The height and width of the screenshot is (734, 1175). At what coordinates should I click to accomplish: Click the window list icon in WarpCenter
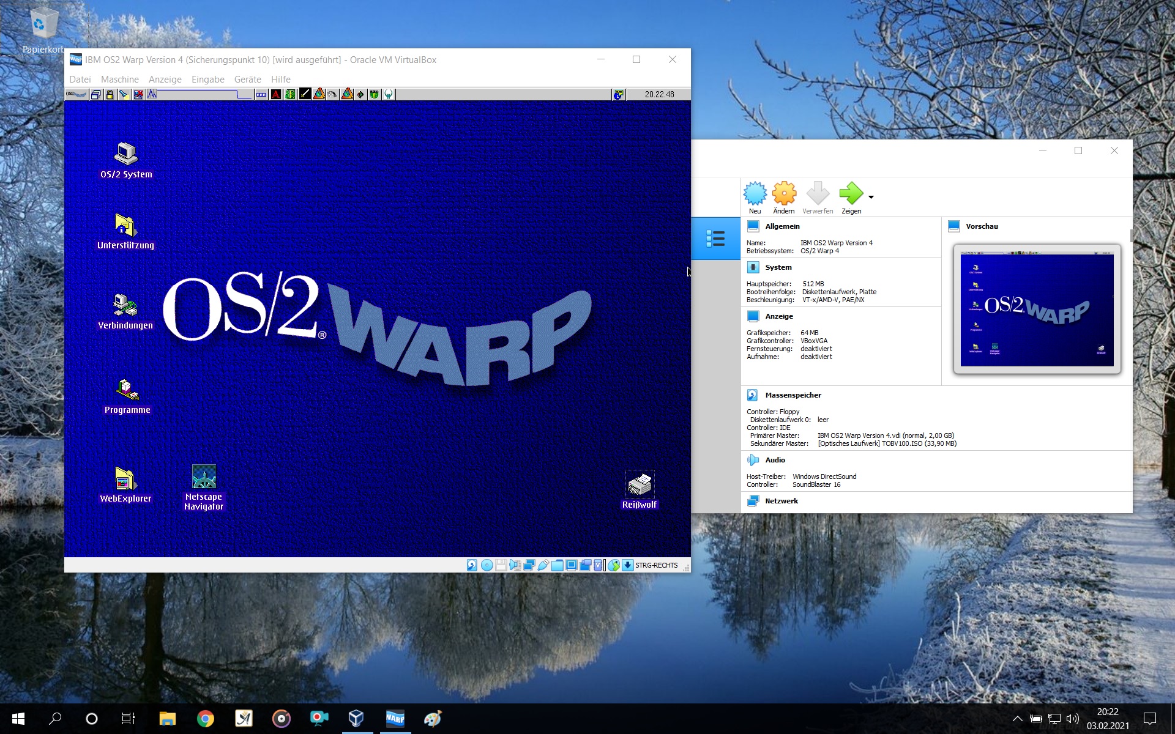tap(96, 94)
